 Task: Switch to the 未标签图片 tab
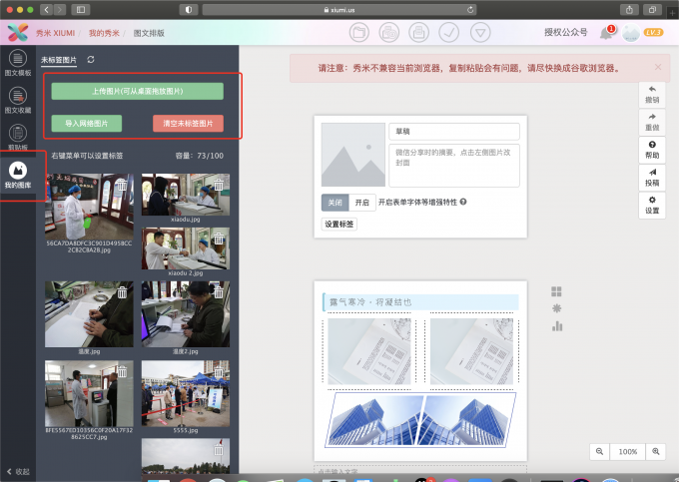pyautogui.click(x=59, y=60)
